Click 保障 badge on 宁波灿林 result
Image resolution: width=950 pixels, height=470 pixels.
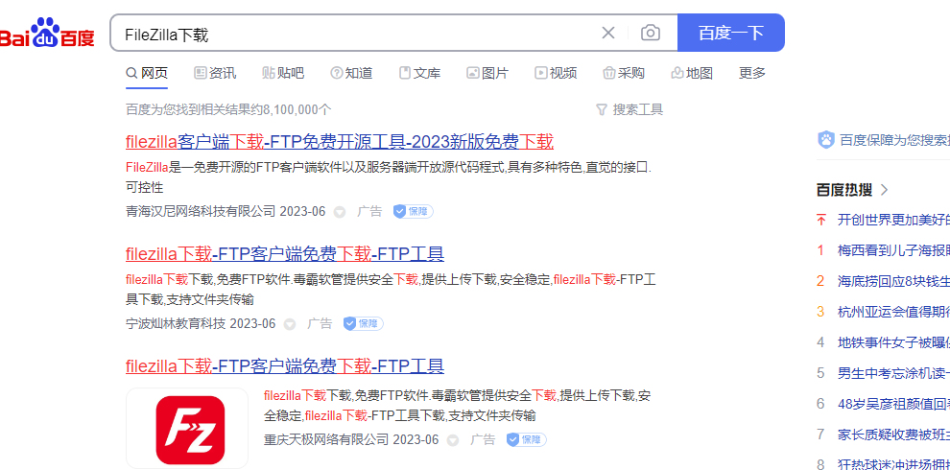tap(364, 323)
